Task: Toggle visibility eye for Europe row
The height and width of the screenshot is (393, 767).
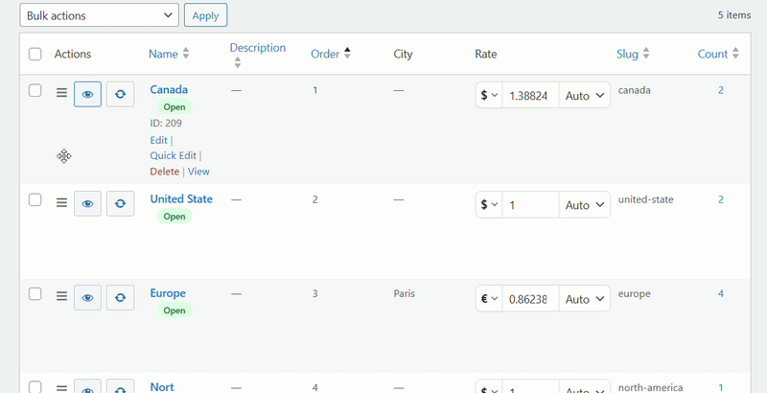Action: click(87, 297)
